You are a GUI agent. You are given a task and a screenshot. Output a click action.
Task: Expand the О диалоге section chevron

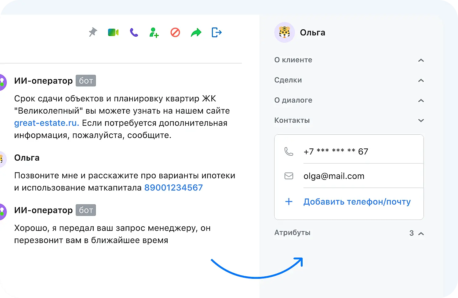[421, 100]
